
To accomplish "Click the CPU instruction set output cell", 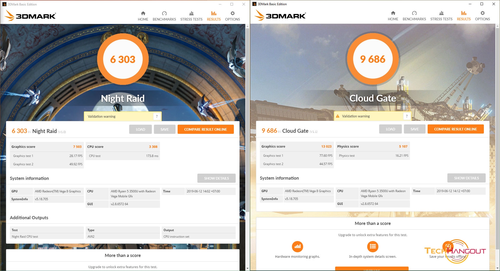I will tap(198, 237).
